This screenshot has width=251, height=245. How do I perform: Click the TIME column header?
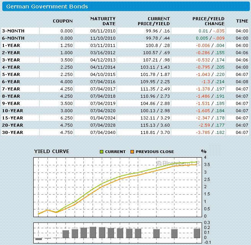click(x=242, y=21)
